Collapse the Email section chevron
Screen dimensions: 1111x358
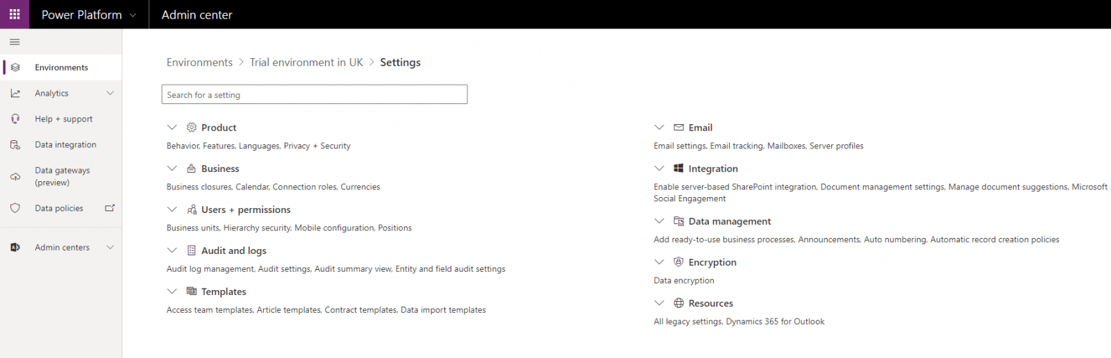(659, 127)
